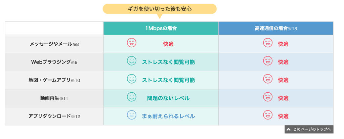This screenshot has width=344, height=139.
Task: Click the red smiley in メッセージやメール 高速通信 cell
Action: 268,43
